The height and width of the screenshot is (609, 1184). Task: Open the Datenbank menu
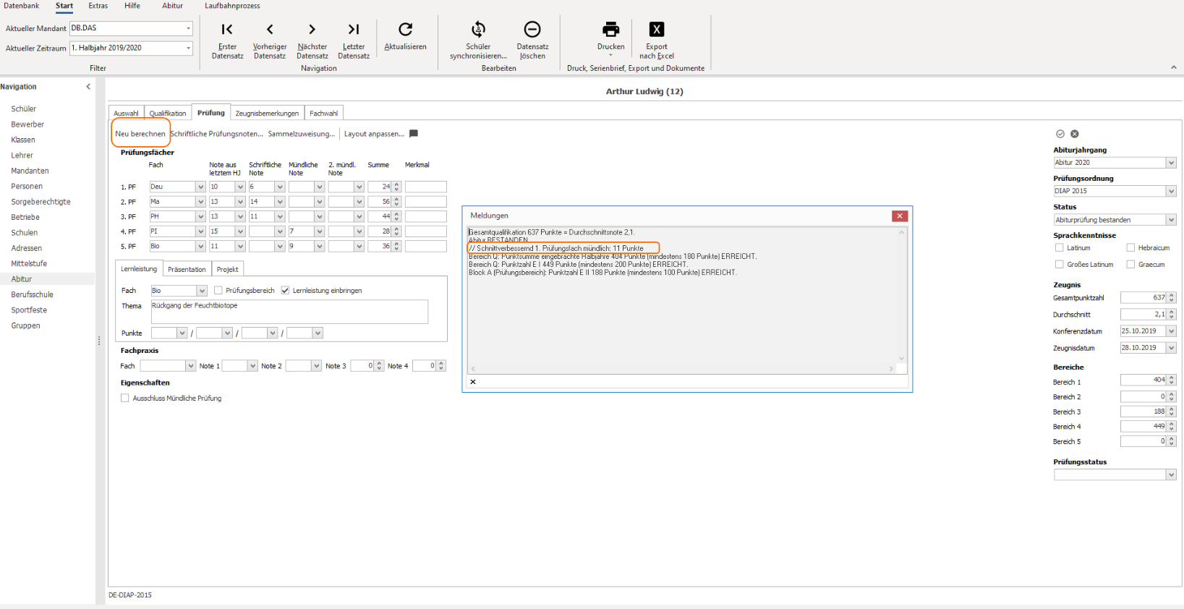tap(21, 6)
